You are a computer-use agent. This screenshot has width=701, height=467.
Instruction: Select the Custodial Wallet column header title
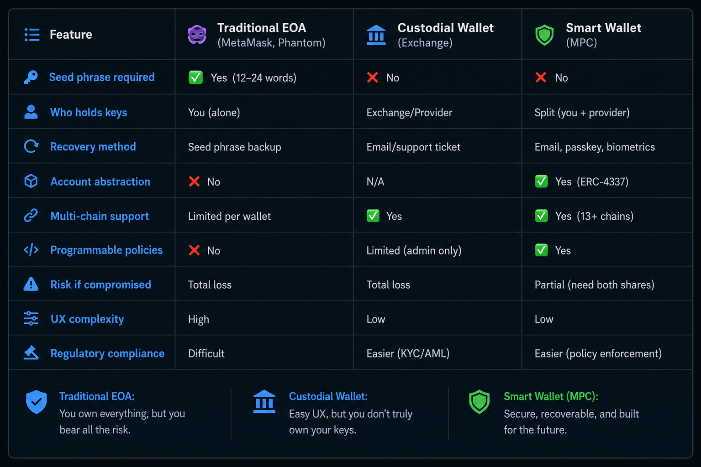[x=446, y=28]
